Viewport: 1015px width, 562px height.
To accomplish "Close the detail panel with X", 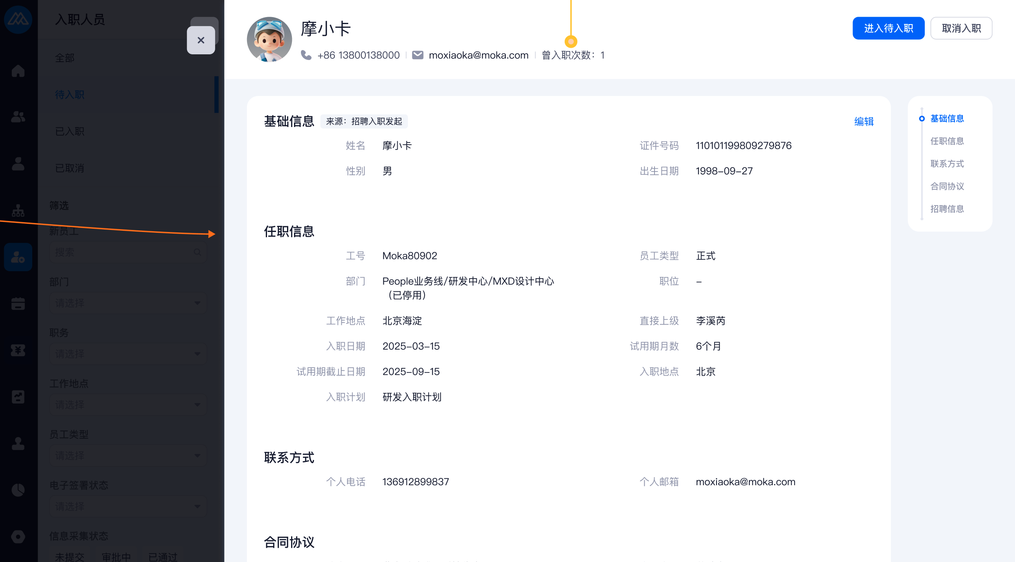I will 201,40.
